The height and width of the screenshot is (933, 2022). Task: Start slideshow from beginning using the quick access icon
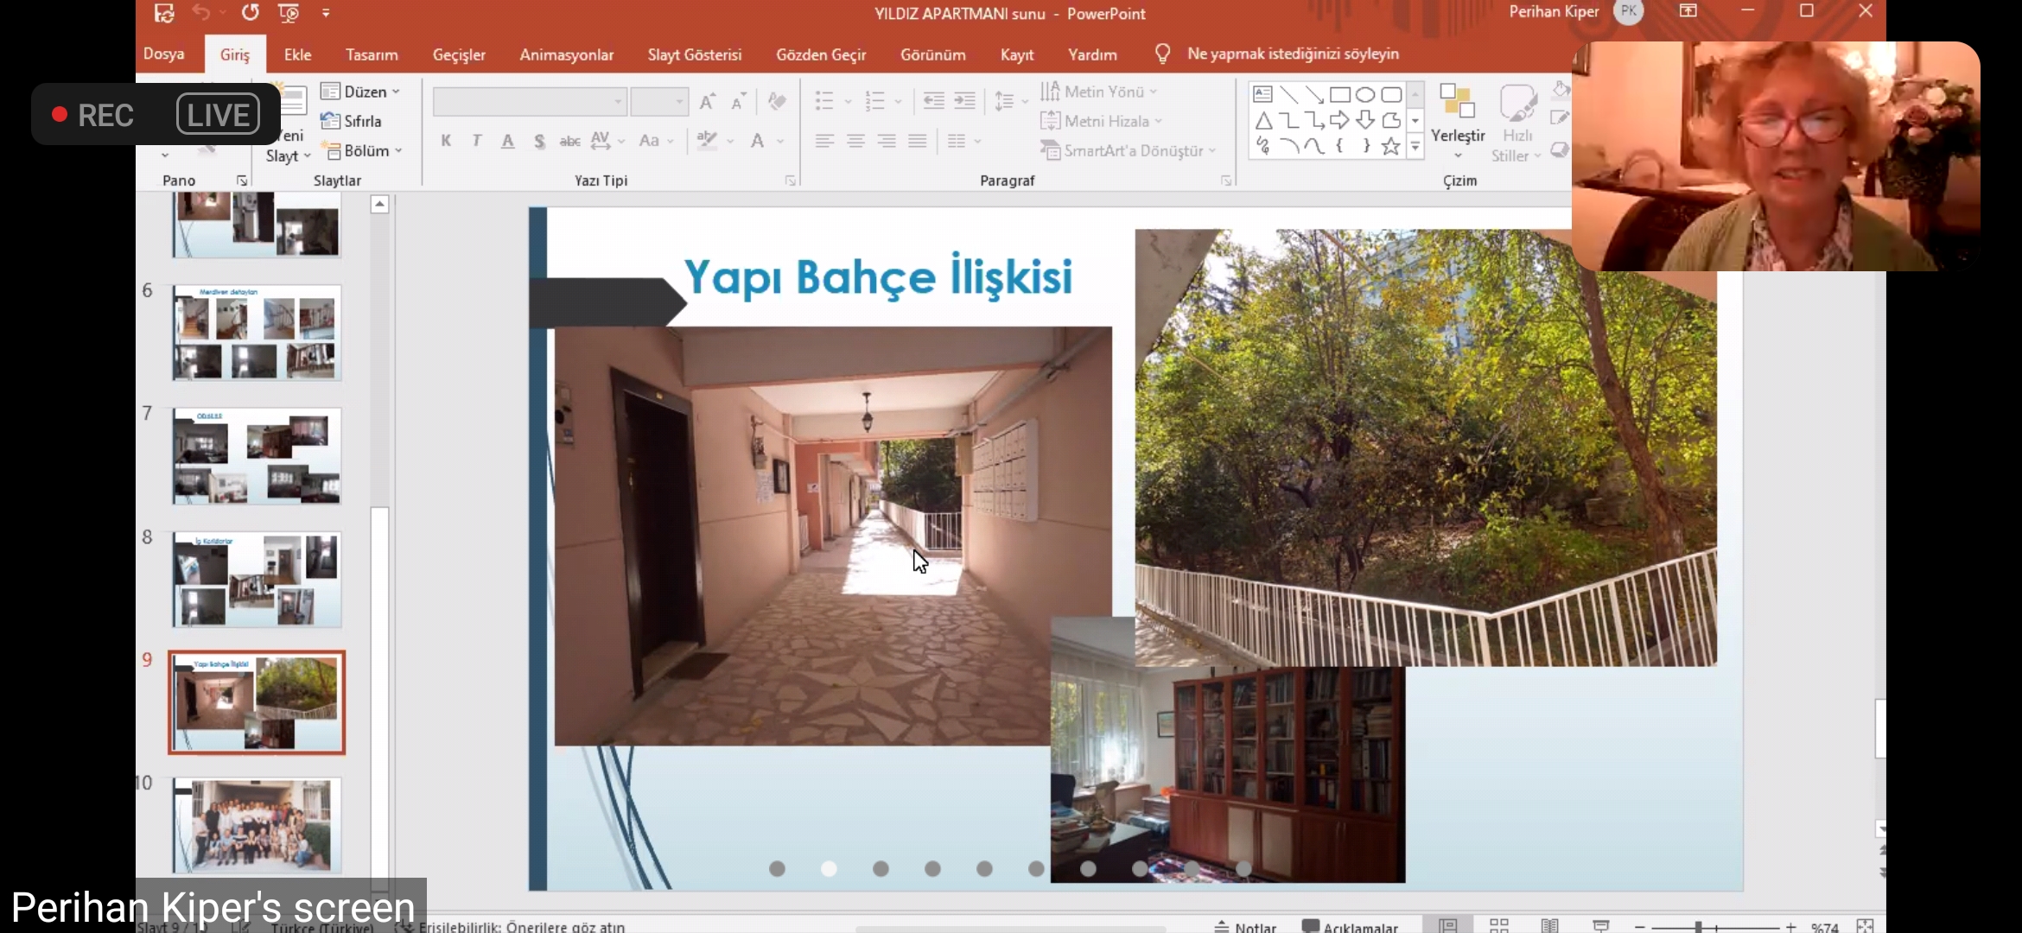pyautogui.click(x=289, y=13)
